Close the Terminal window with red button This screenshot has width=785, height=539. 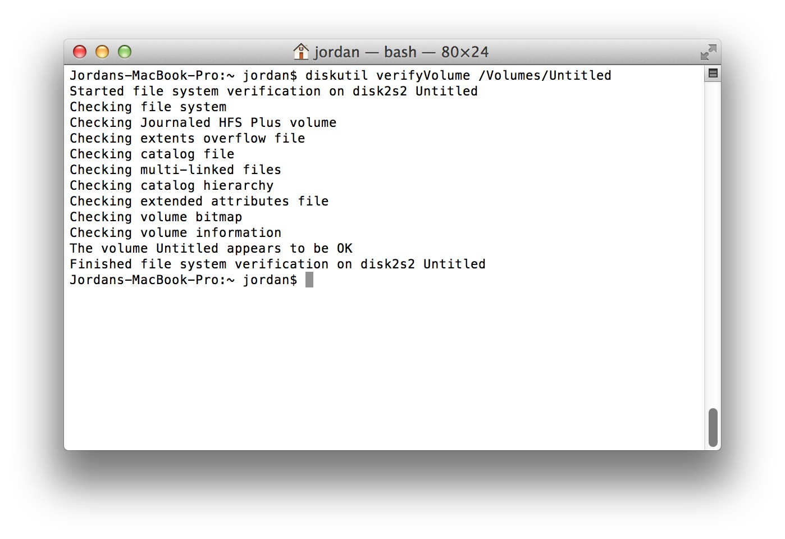[x=80, y=52]
